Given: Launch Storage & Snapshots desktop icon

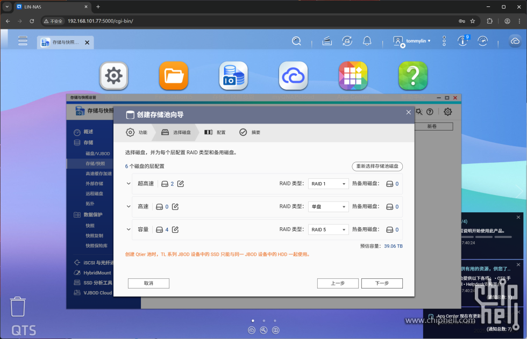Looking at the screenshot, I should (x=233, y=76).
